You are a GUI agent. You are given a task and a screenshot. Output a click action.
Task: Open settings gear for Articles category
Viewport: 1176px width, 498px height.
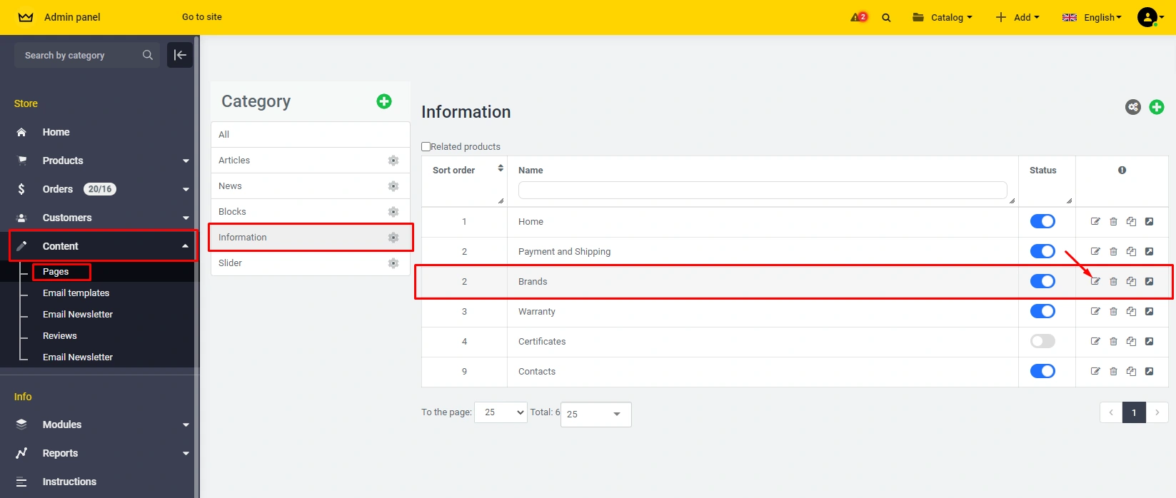pyautogui.click(x=393, y=161)
